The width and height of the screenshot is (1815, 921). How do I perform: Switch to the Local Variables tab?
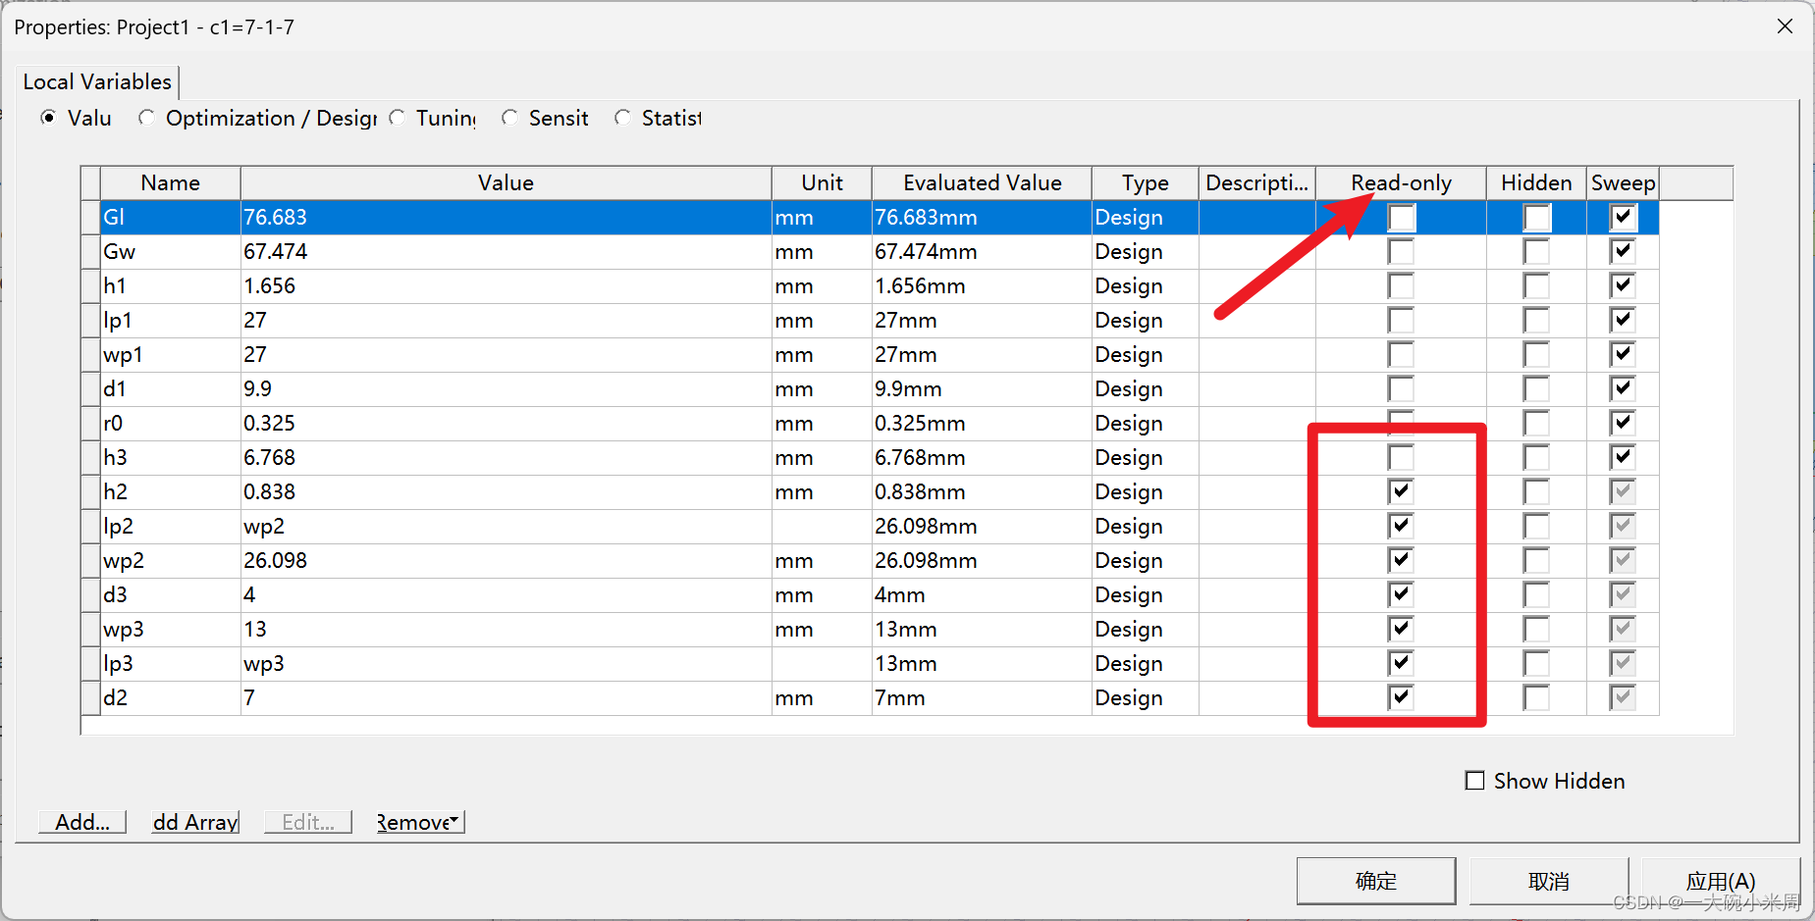tap(97, 81)
